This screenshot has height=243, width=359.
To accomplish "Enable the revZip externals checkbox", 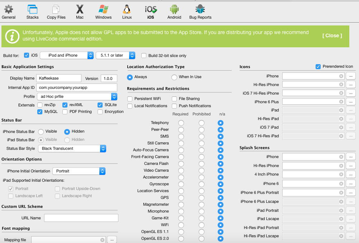I will (40, 105).
